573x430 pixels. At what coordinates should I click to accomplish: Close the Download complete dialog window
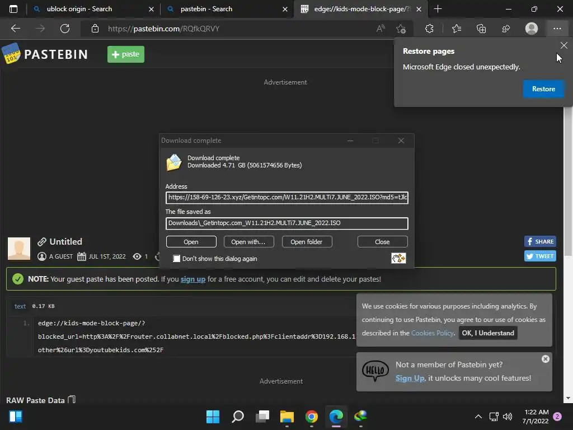[401, 141]
